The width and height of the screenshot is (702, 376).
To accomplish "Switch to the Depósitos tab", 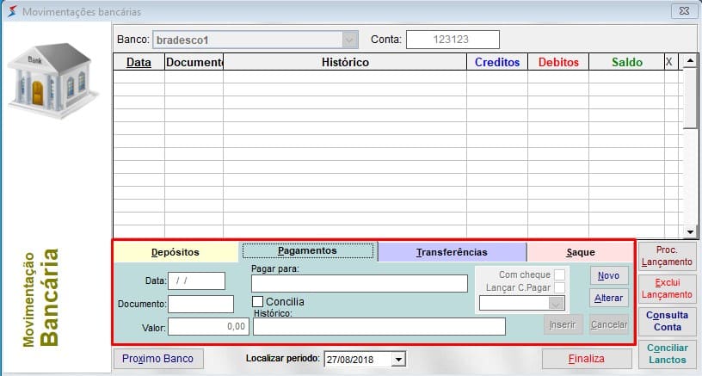I will tap(175, 252).
